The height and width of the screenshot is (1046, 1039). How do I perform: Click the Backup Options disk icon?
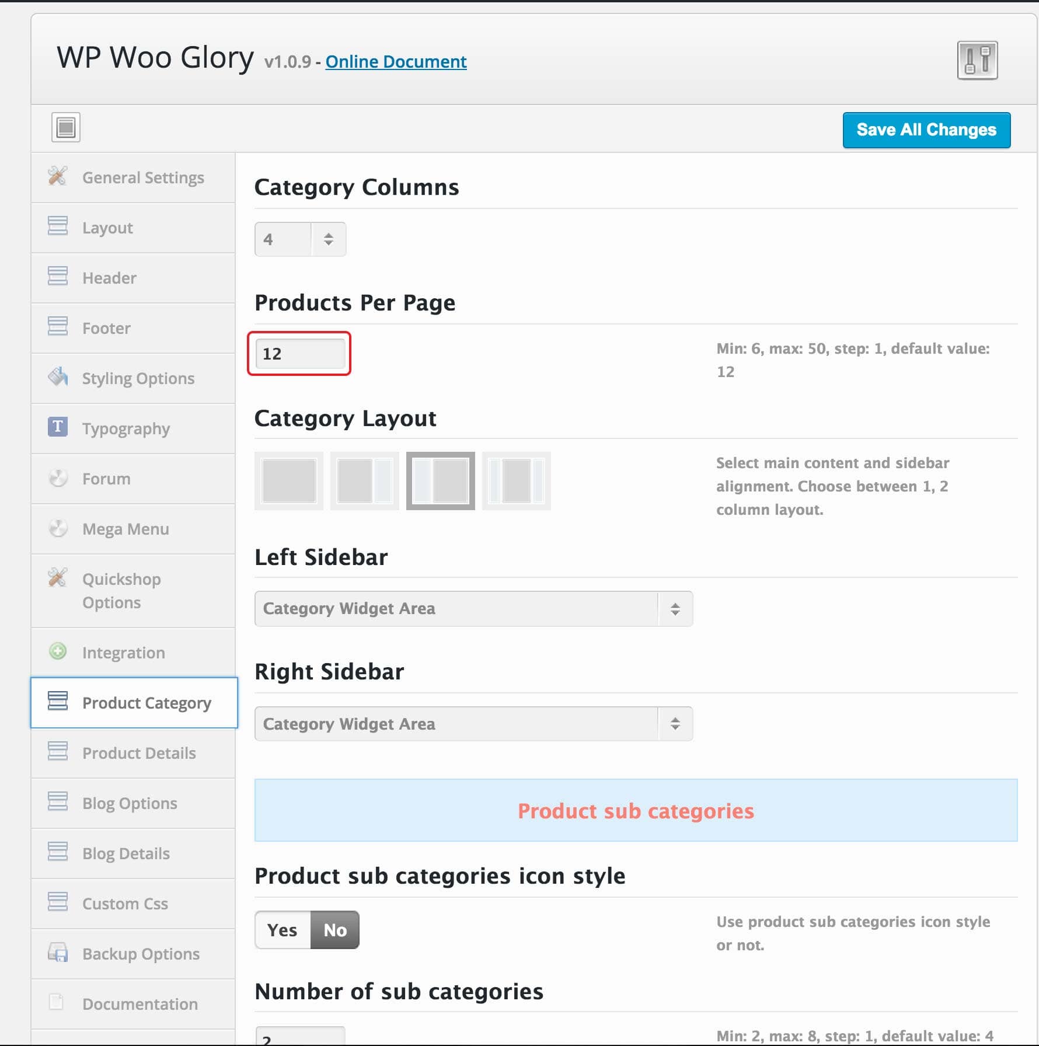point(58,953)
